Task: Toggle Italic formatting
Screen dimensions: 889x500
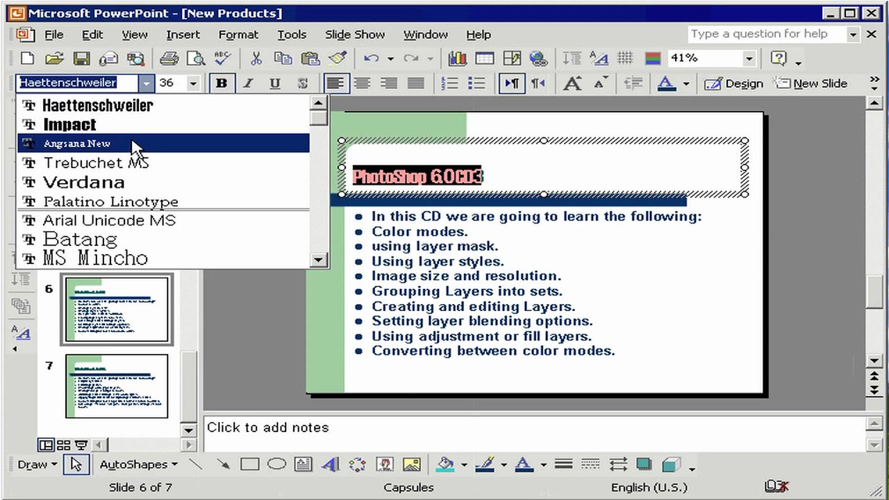Action: point(249,83)
